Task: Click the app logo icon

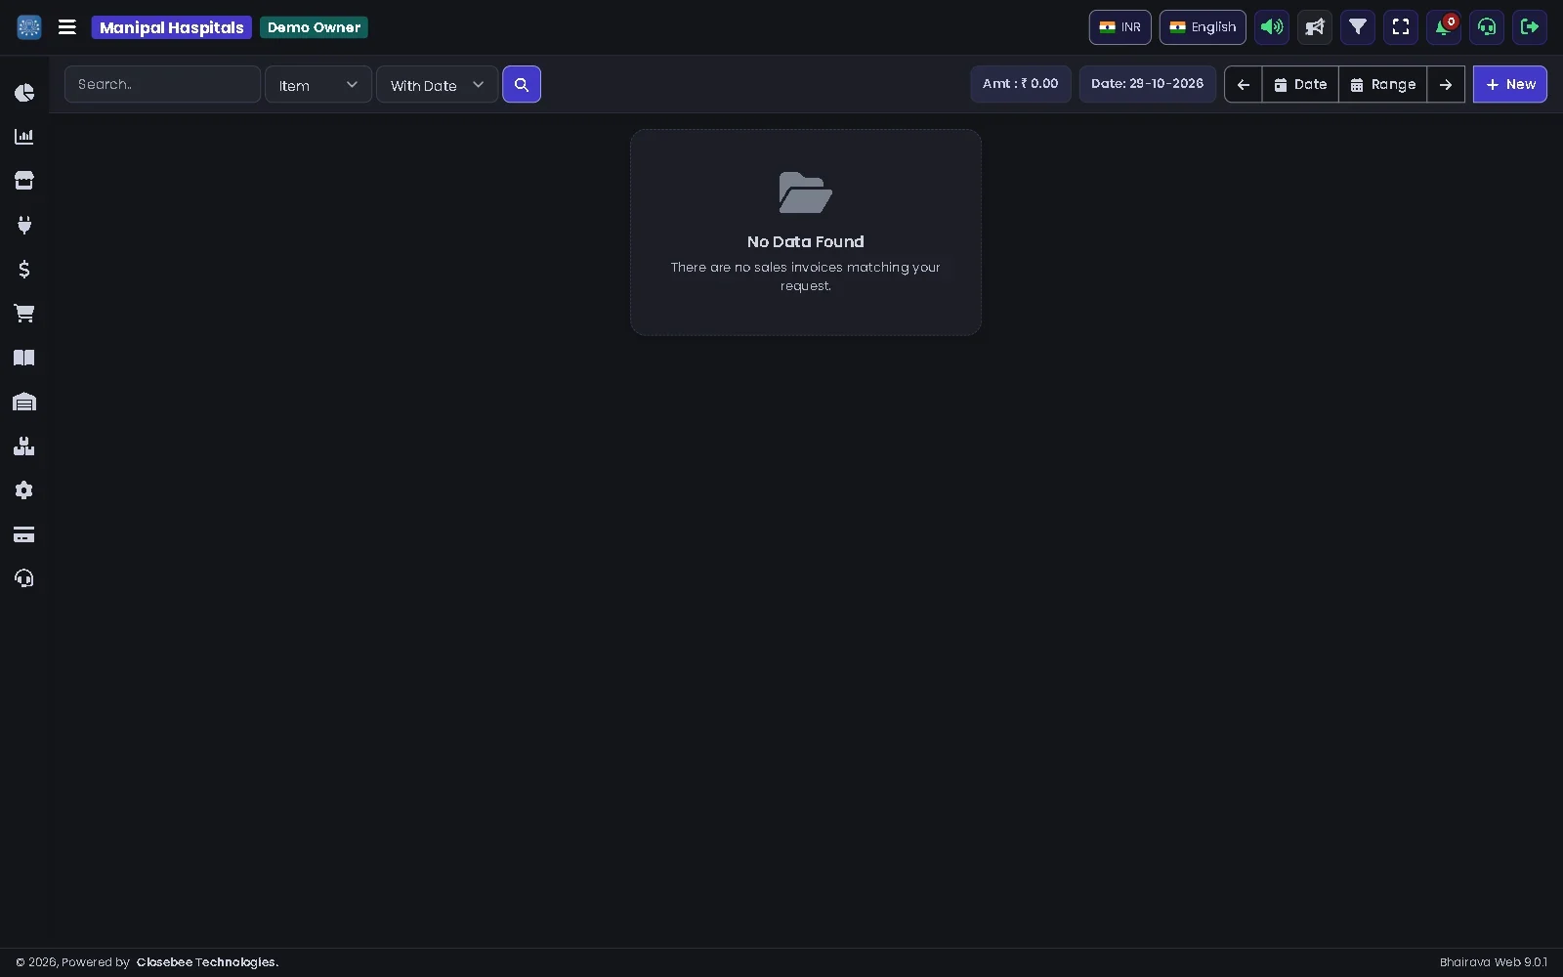Action: 29,27
